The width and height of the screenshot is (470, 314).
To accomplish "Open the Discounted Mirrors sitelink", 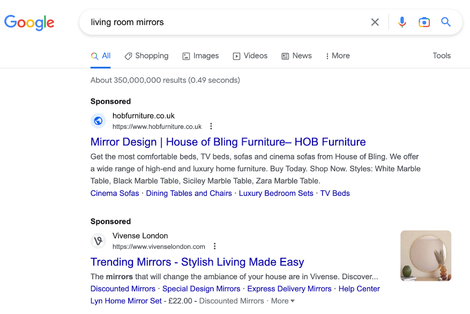I will [123, 288].
